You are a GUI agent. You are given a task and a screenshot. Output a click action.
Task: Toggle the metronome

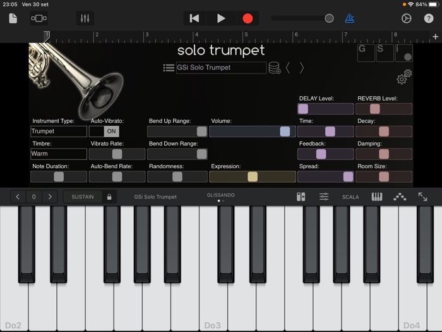coord(350,18)
